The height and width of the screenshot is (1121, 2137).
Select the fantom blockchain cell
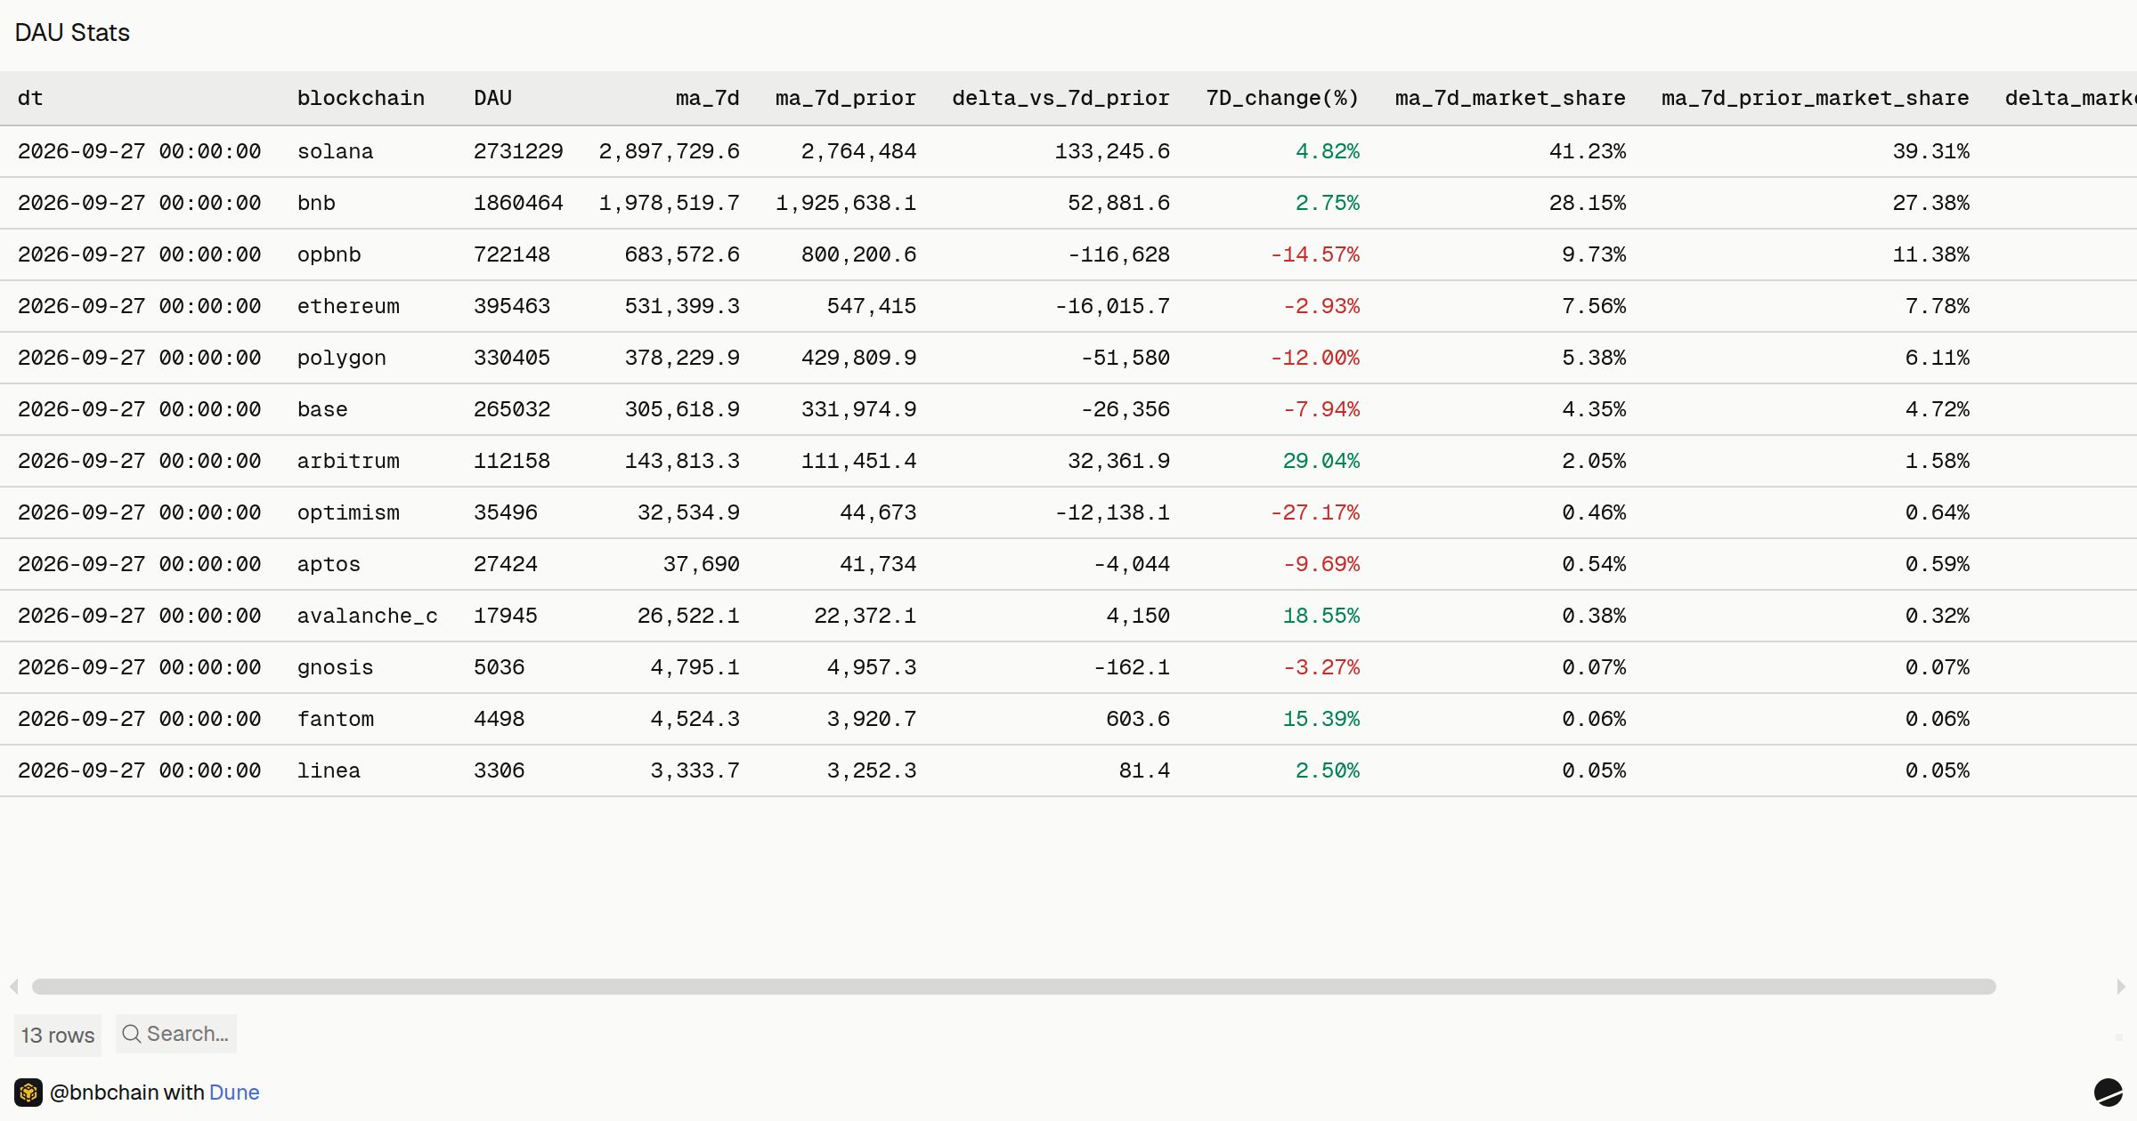click(x=335, y=719)
